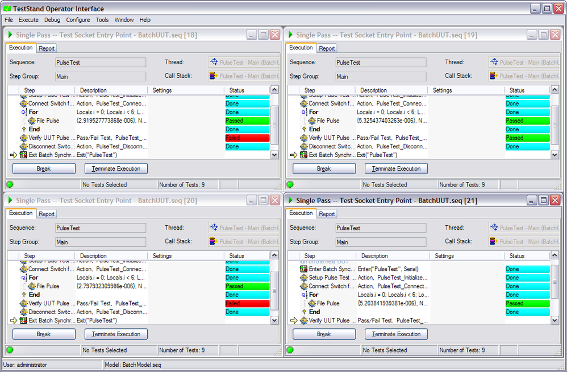Image resolution: width=567 pixels, height=372 pixels.
Task: Open the Execute menu
Action: click(x=28, y=20)
